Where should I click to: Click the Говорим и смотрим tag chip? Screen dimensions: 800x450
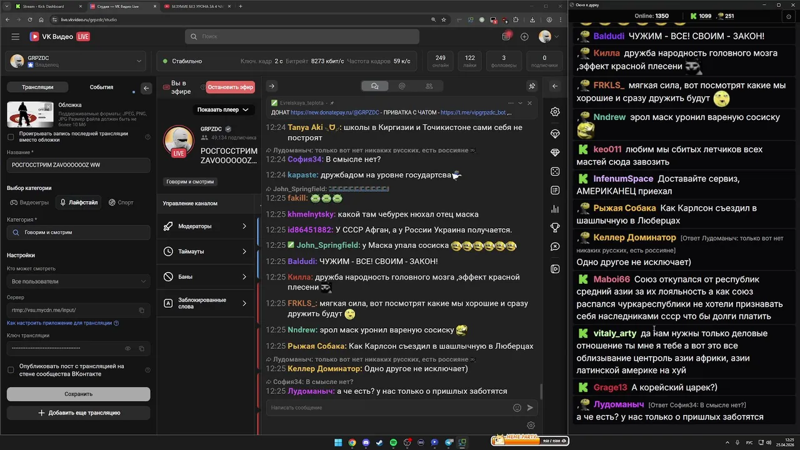click(190, 182)
